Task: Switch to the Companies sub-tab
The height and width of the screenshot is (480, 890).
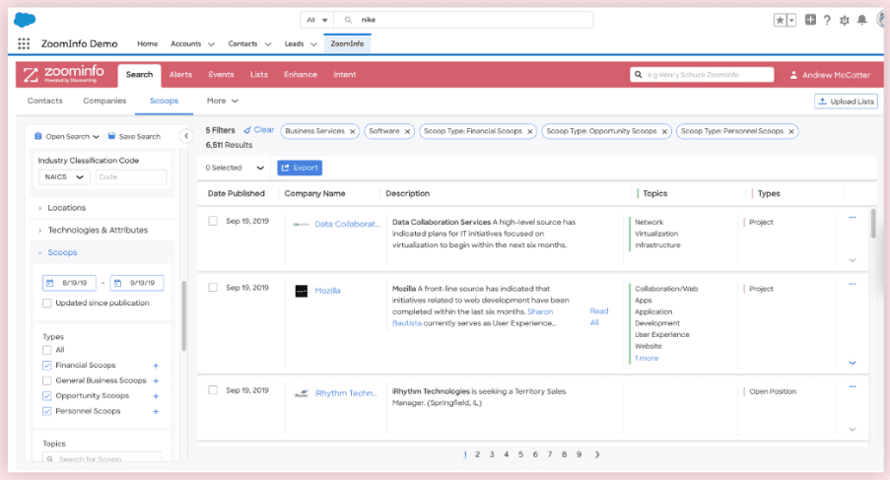Action: click(x=104, y=101)
